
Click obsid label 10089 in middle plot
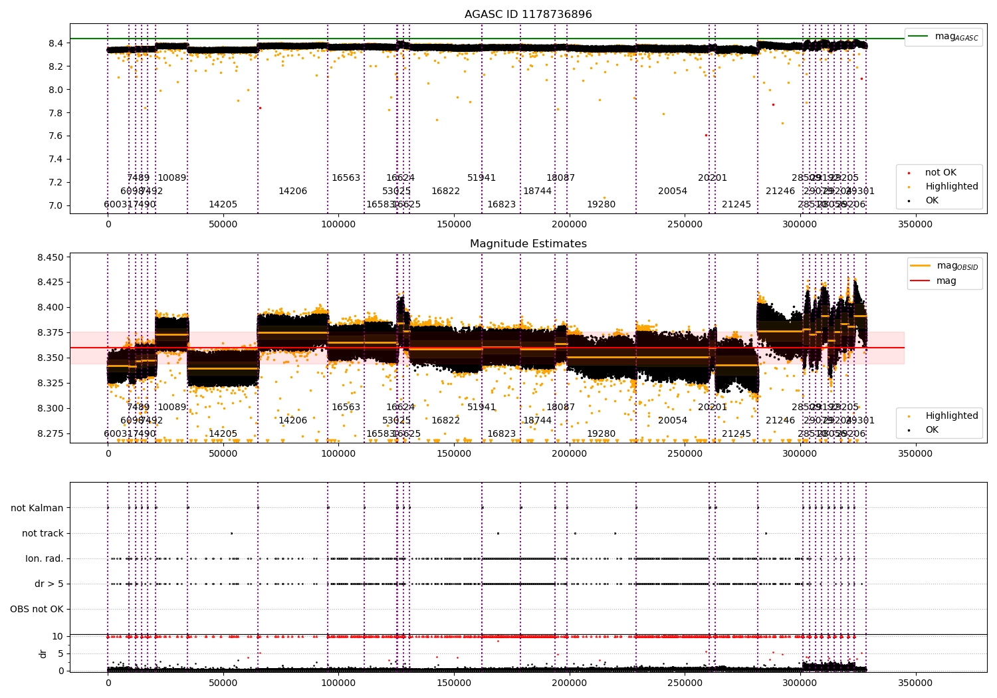(172, 407)
